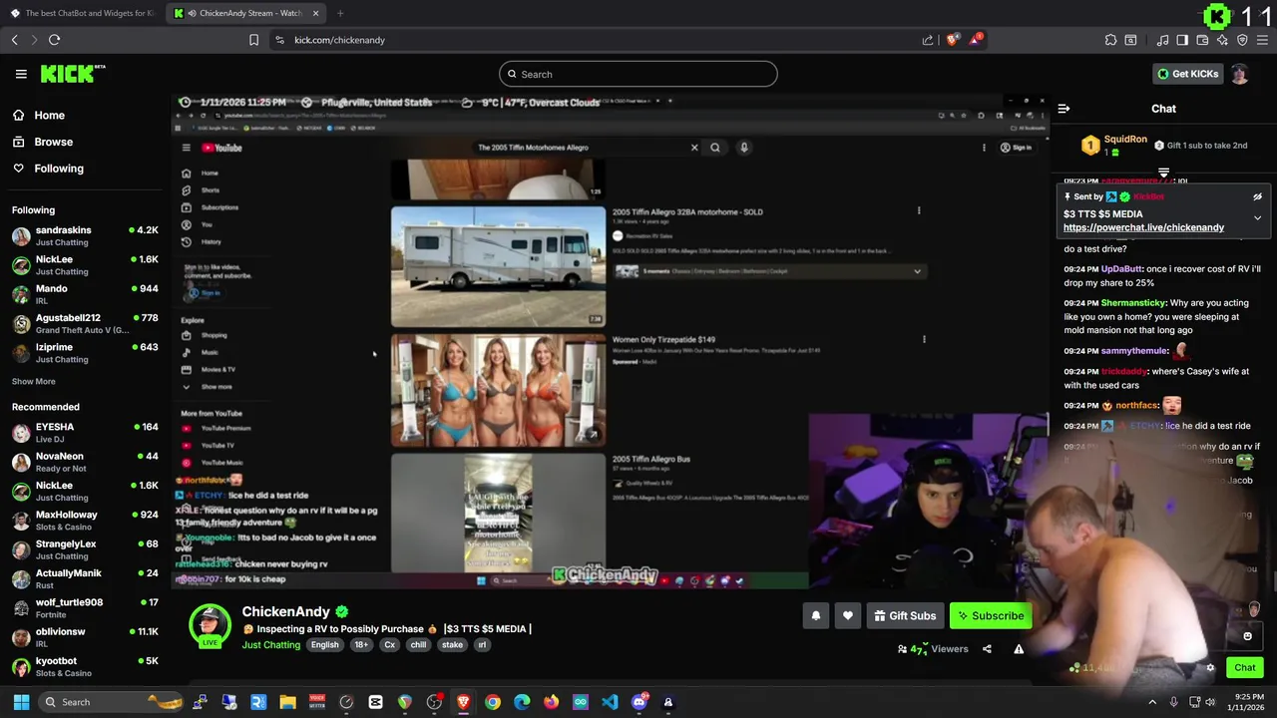Click the green Subscribe button
Viewport: 1277px width, 718px height.
[991, 615]
